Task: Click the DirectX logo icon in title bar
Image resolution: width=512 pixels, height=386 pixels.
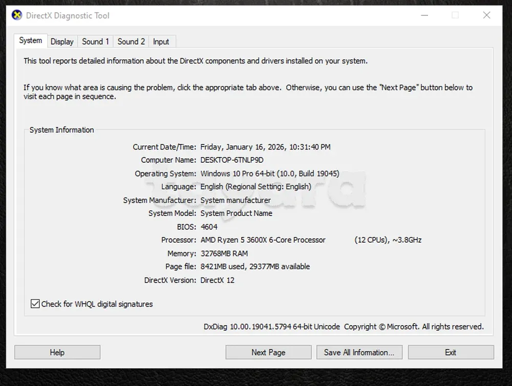Action: tap(17, 15)
